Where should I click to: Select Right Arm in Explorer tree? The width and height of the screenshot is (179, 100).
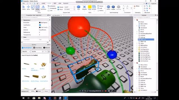pyautogui.click(x=146, y=39)
